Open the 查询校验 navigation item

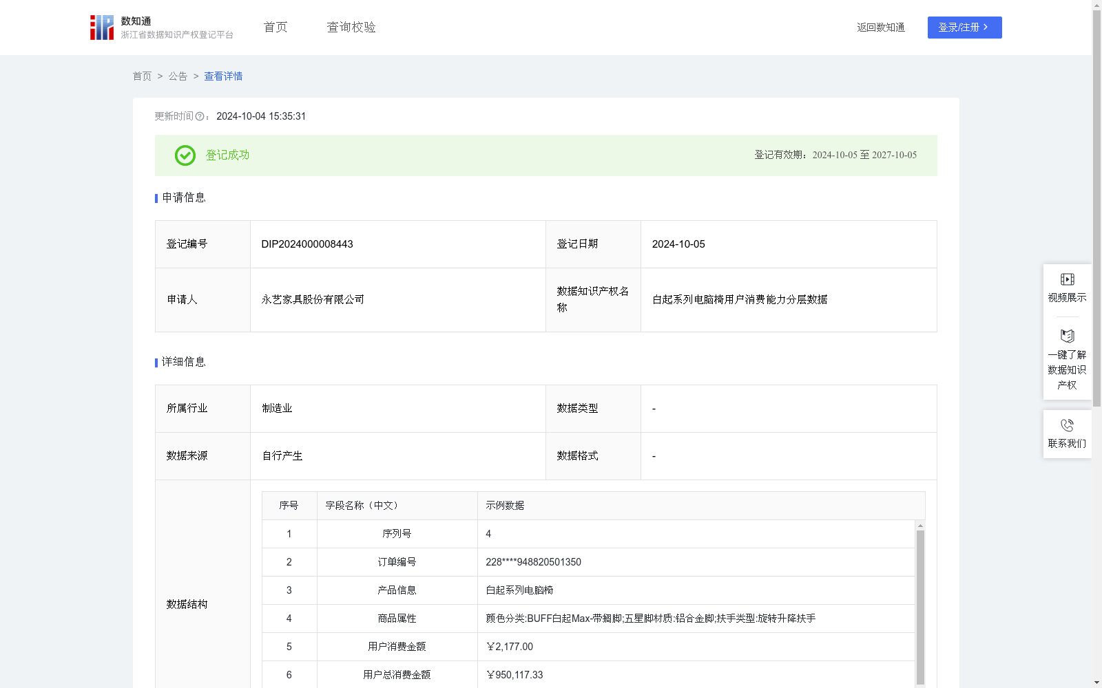click(x=351, y=28)
